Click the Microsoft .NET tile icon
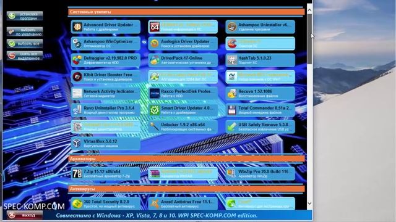The height and width of the screenshot is (222, 396). pos(232,76)
